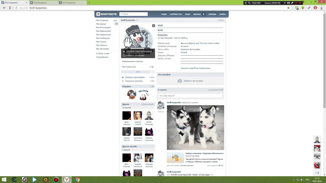The width and height of the screenshot is (326, 183).
Task: Open 'Мои Настройки' in left menu
Action: [x=102, y=49]
